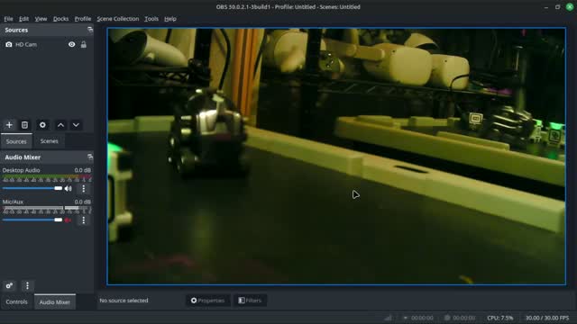Open Audio Mixer bottom three-dot menu
Screen dimensions: 577x324
click(27, 285)
